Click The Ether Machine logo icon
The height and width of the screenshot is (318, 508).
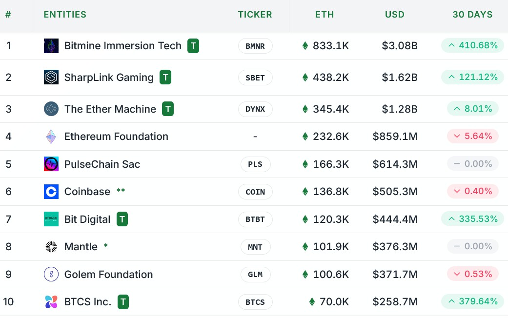pyautogui.click(x=51, y=109)
